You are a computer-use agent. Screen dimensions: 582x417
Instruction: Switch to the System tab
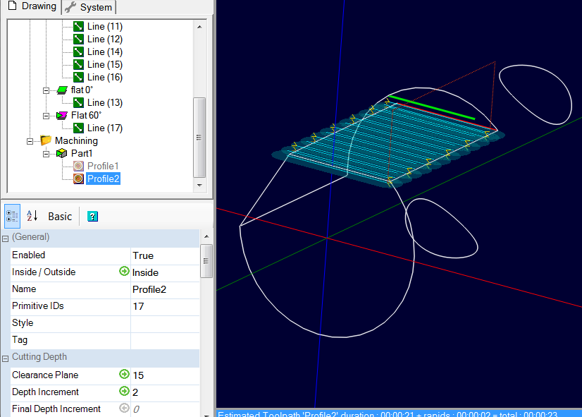(89, 7)
